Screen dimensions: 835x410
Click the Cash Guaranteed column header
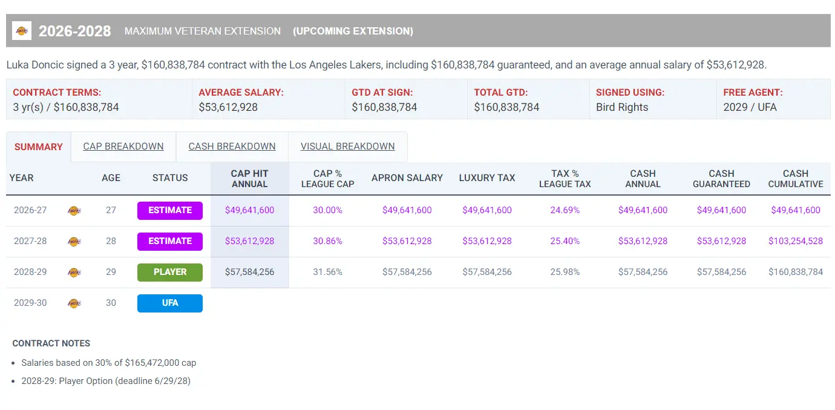point(721,179)
